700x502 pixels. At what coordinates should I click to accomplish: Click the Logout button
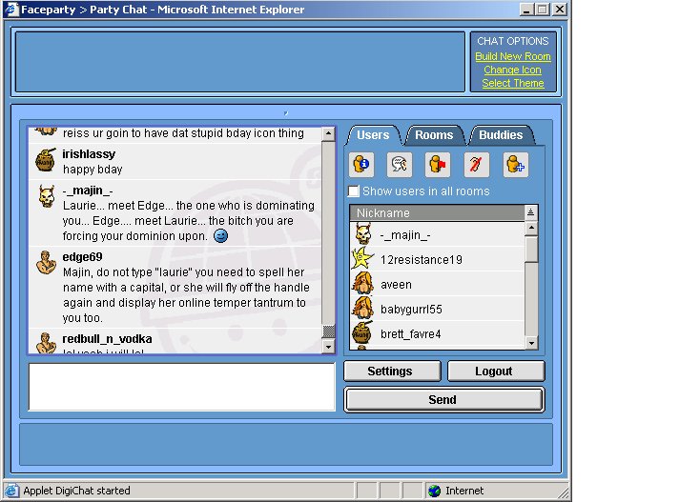pyautogui.click(x=496, y=371)
